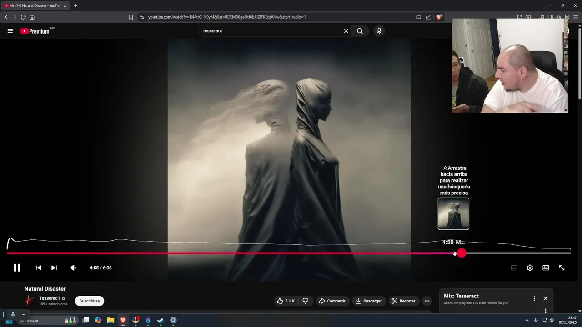Close the Mix: Tesseract playlist panel
This screenshot has width=582, height=327.
pyautogui.click(x=546, y=298)
